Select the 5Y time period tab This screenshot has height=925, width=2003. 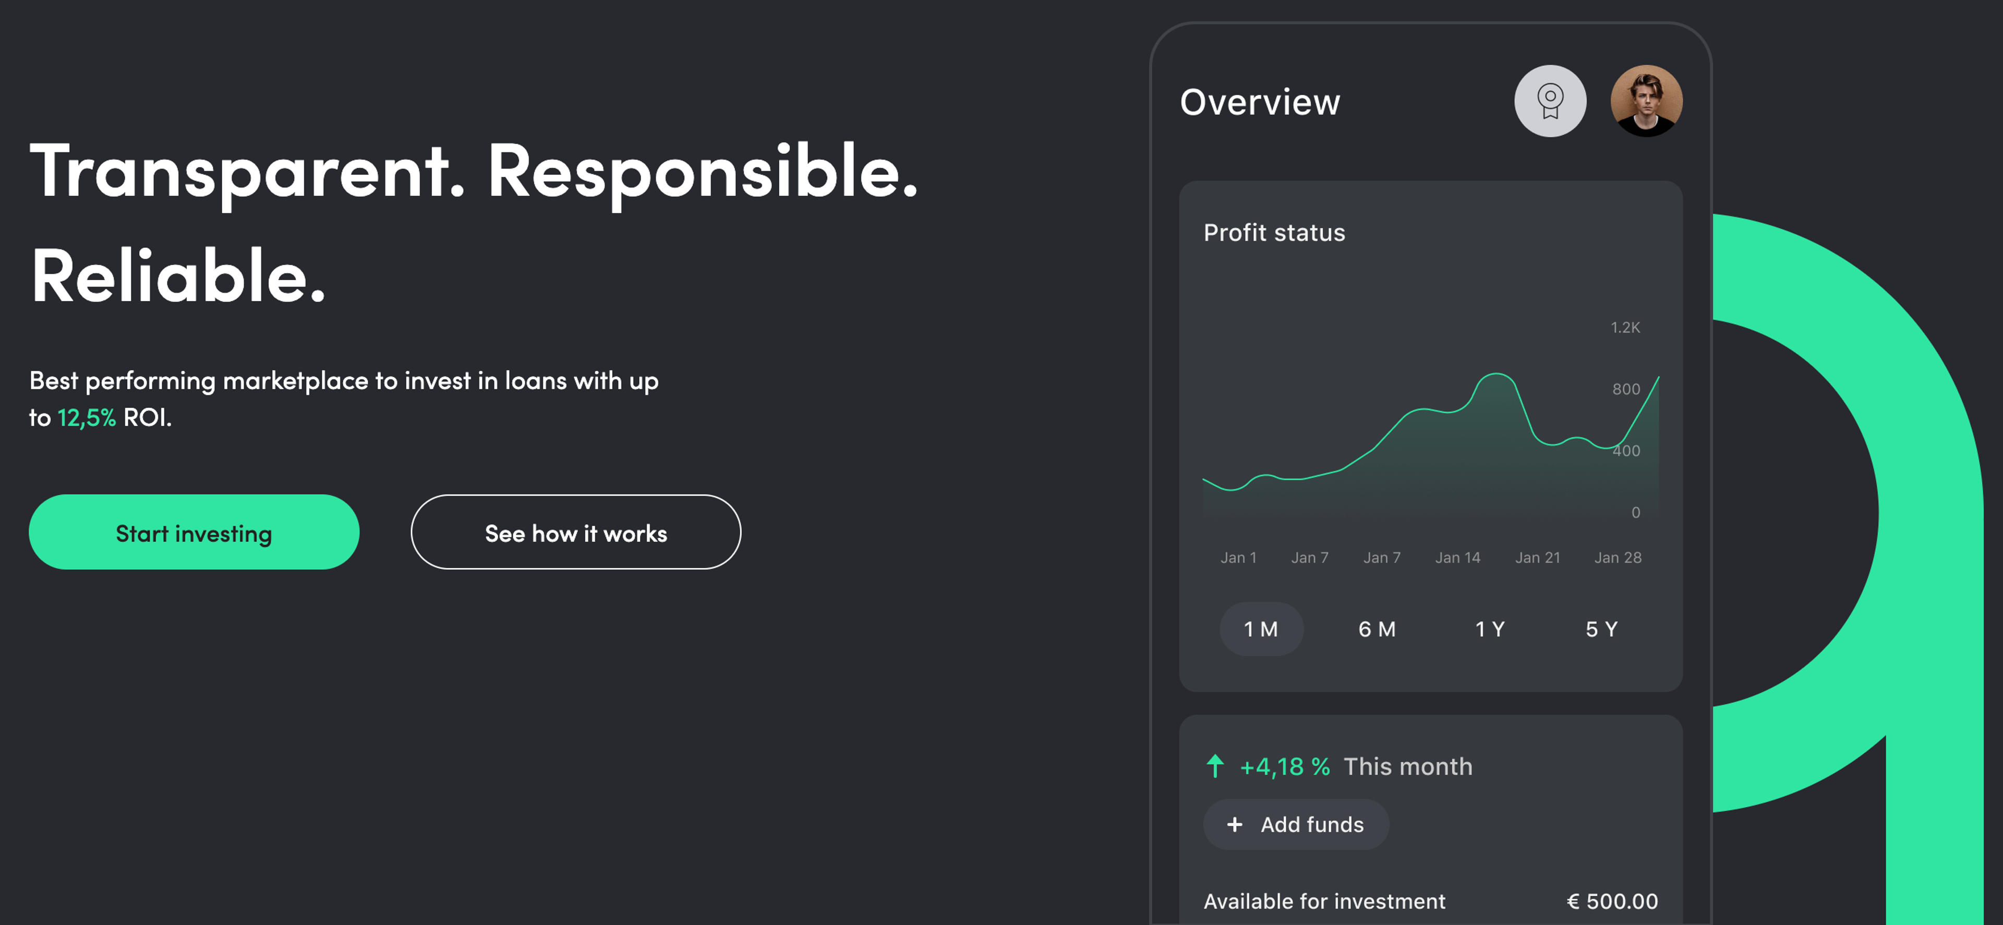click(1603, 627)
